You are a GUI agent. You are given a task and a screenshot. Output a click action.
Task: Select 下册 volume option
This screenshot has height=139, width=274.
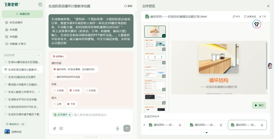point(71,104)
